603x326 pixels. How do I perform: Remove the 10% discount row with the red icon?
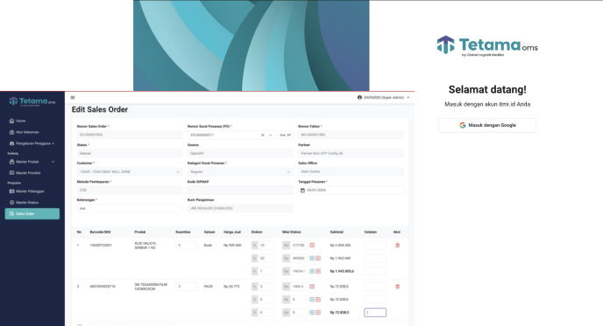point(312,245)
